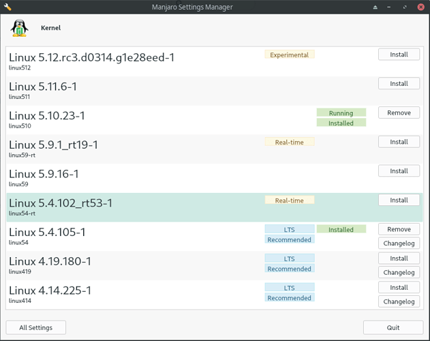Install Linux 5.12 experimental kernel
The image size is (430, 341).
pos(399,55)
